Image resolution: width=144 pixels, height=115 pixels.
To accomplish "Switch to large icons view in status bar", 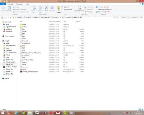I will pos(142,109).
